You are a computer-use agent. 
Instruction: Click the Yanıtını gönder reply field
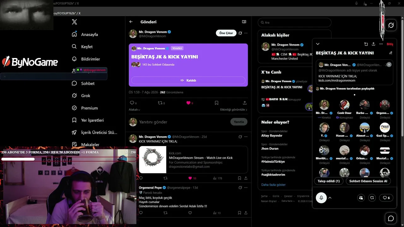184,122
